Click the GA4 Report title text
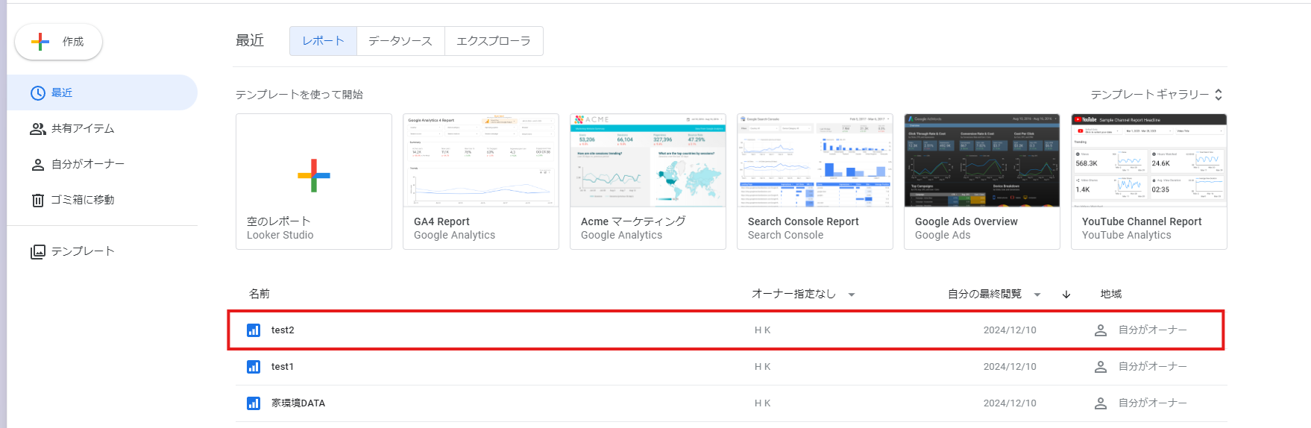 point(441,221)
